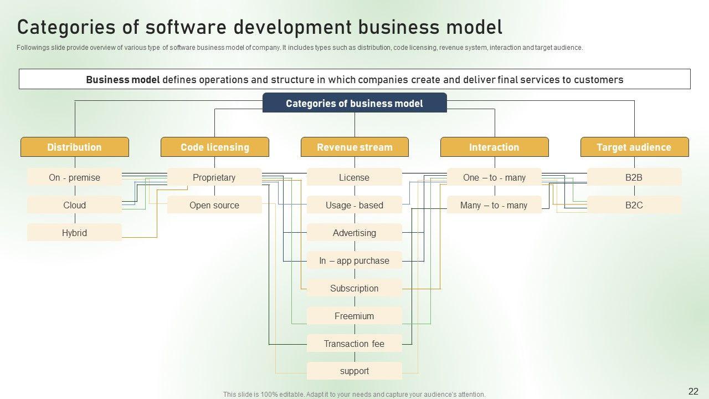Click the subtitle overview sentence under the title

300,48
